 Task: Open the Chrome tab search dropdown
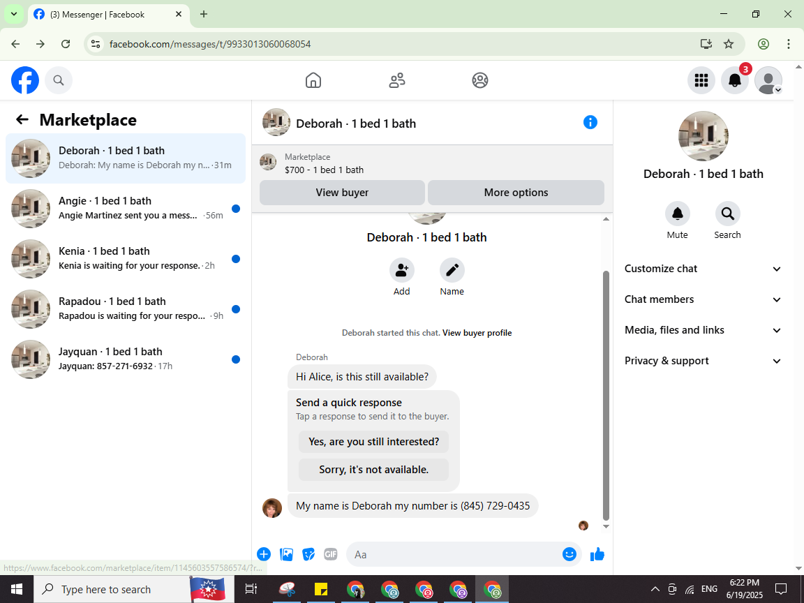pyautogui.click(x=14, y=15)
